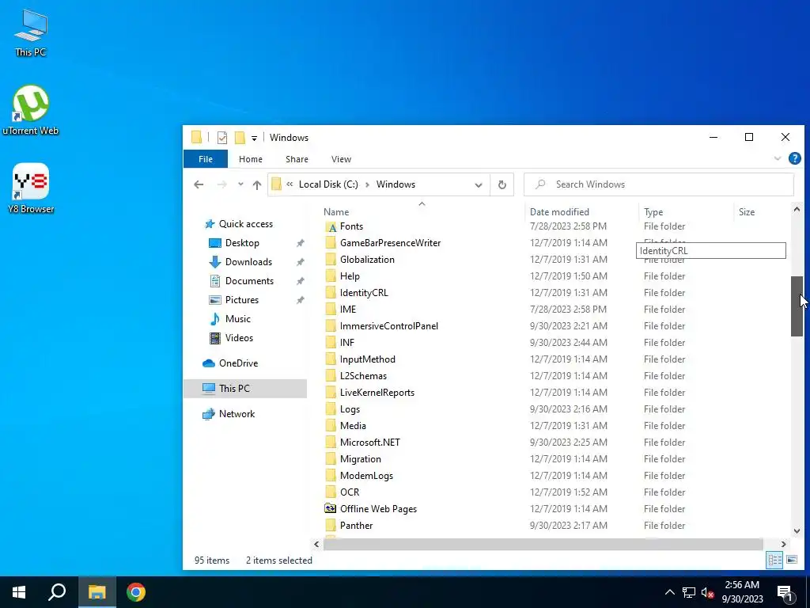Open Pictures in navigation pane
The height and width of the screenshot is (608, 810).
coord(242,300)
